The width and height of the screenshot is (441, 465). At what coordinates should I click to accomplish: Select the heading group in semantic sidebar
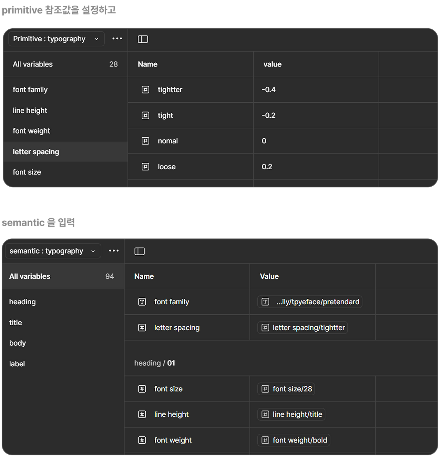point(22,301)
